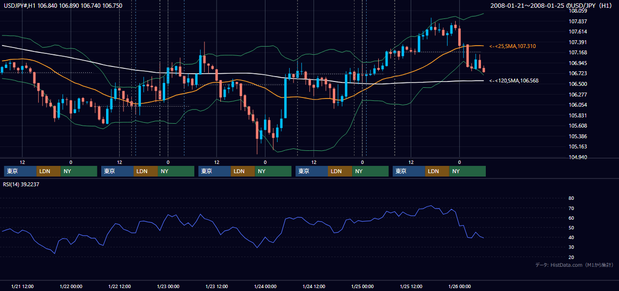Click the RSI 80 scale label
The image size is (619, 291).
(571, 198)
